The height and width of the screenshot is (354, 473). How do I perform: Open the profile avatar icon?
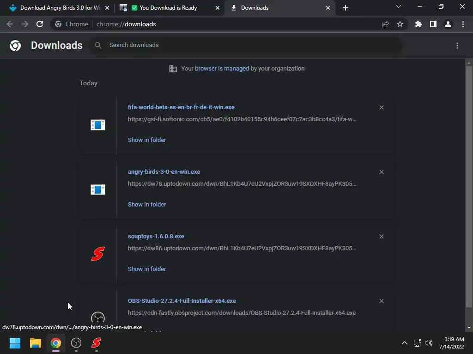coord(448,24)
